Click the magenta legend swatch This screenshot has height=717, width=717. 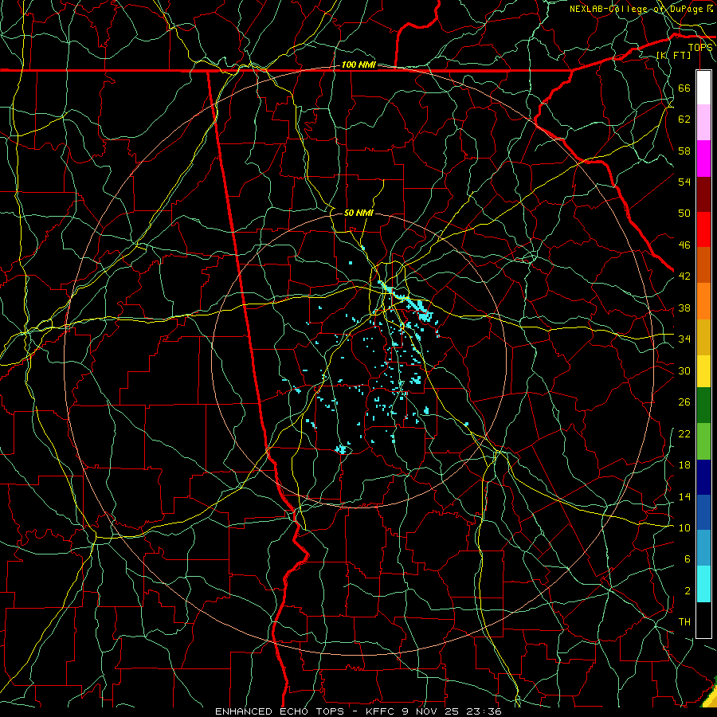(703, 159)
